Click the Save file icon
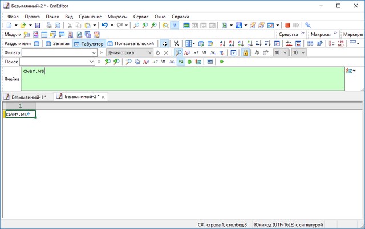The height and width of the screenshot is (229, 365). point(38,26)
